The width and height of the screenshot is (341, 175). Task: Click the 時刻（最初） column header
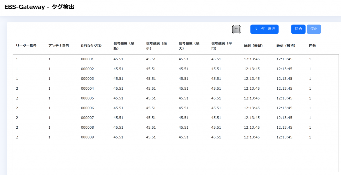[x=286, y=46]
